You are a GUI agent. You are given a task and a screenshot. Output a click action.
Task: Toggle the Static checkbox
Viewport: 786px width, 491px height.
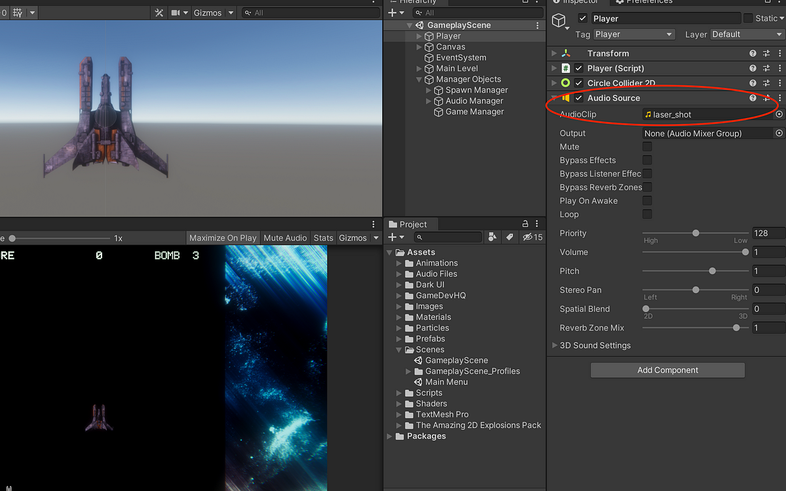747,18
